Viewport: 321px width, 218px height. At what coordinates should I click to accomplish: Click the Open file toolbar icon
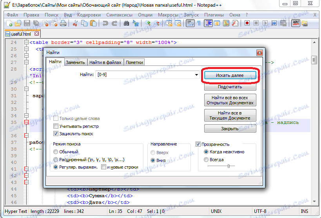[x=18, y=24]
